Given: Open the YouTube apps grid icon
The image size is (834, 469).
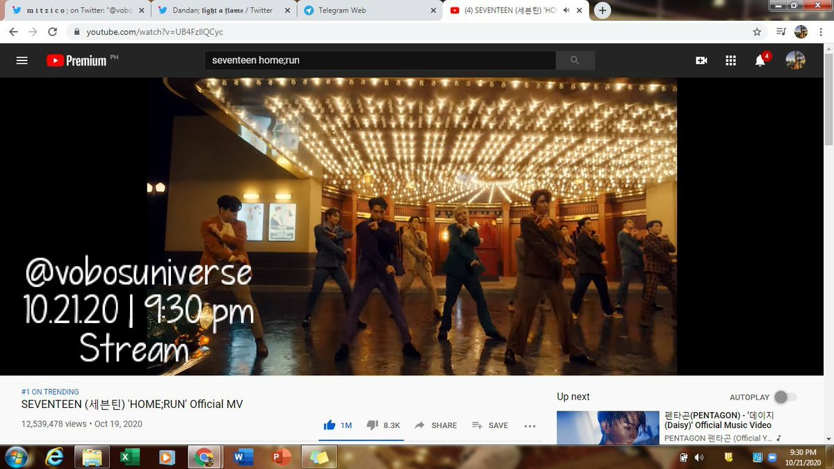Looking at the screenshot, I should coord(730,60).
